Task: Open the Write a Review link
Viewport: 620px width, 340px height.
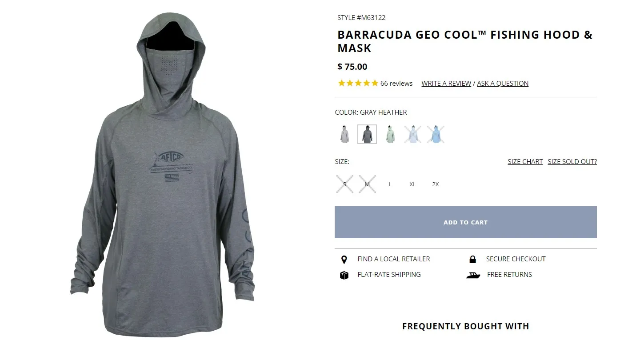Action: 446,84
